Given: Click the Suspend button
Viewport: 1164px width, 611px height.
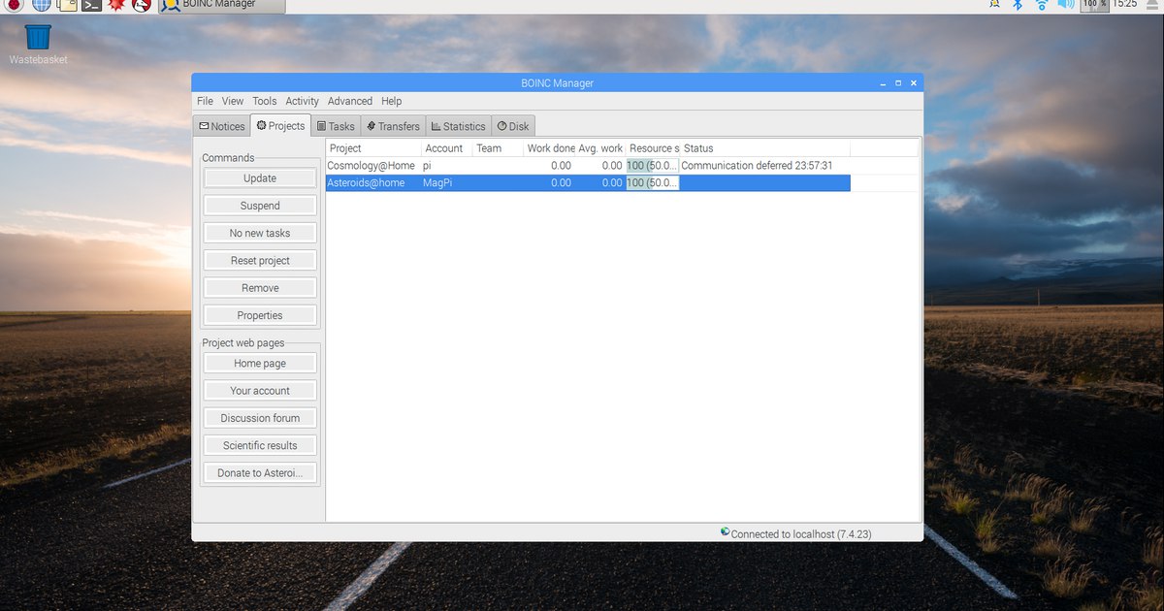Looking at the screenshot, I should pyautogui.click(x=260, y=206).
